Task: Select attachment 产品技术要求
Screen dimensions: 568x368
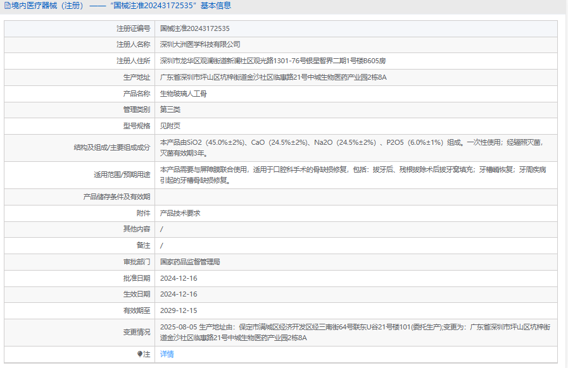Action: pos(180,214)
